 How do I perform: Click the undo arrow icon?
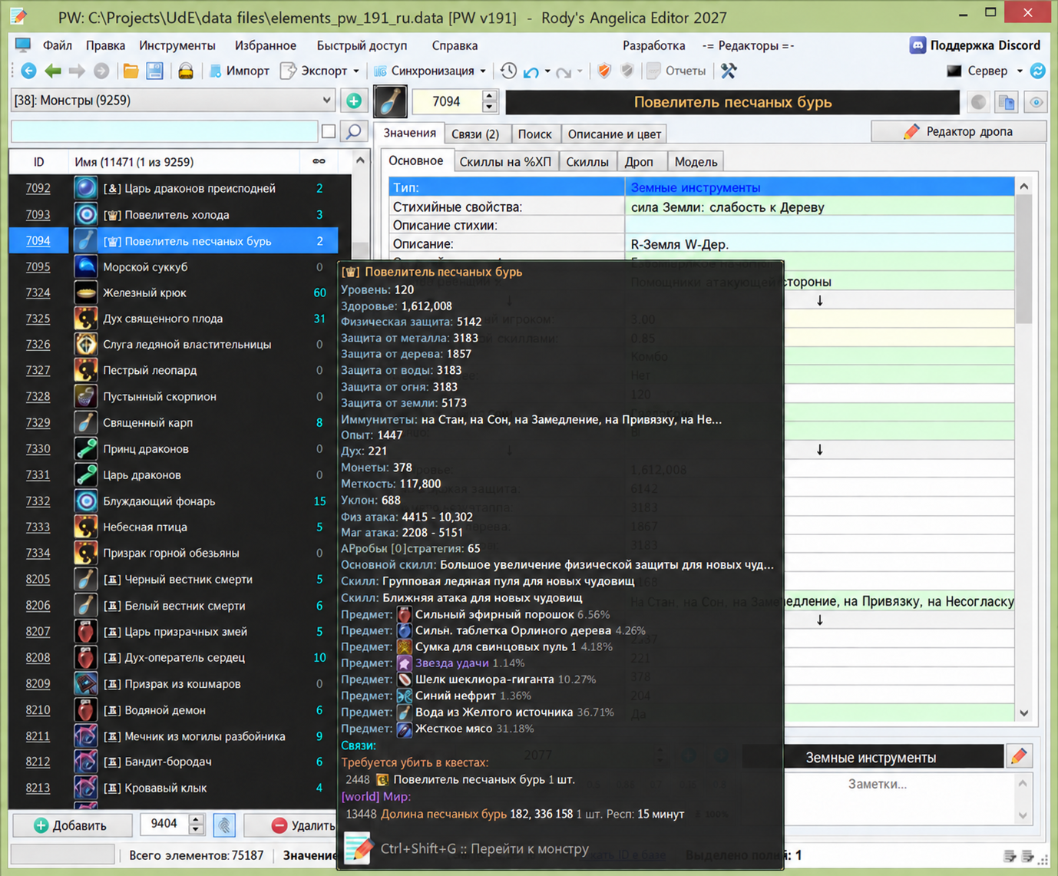[531, 71]
